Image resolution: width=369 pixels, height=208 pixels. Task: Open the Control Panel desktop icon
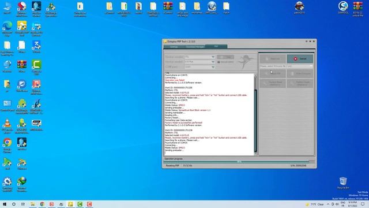click(7, 106)
